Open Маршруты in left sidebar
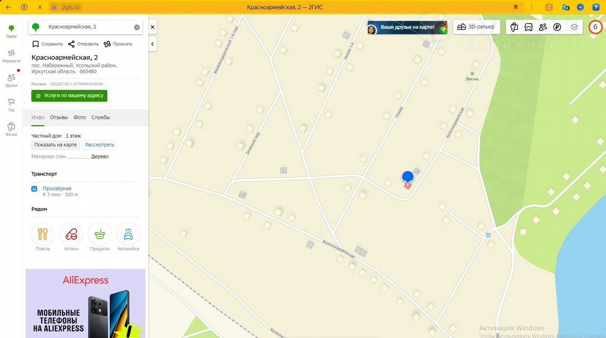The height and width of the screenshot is (338, 606). (x=11, y=55)
